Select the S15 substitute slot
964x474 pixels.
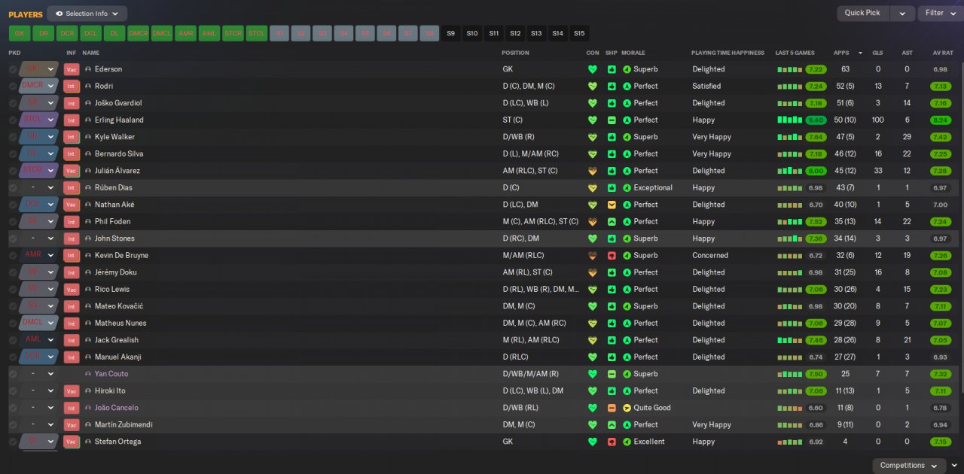click(578, 33)
